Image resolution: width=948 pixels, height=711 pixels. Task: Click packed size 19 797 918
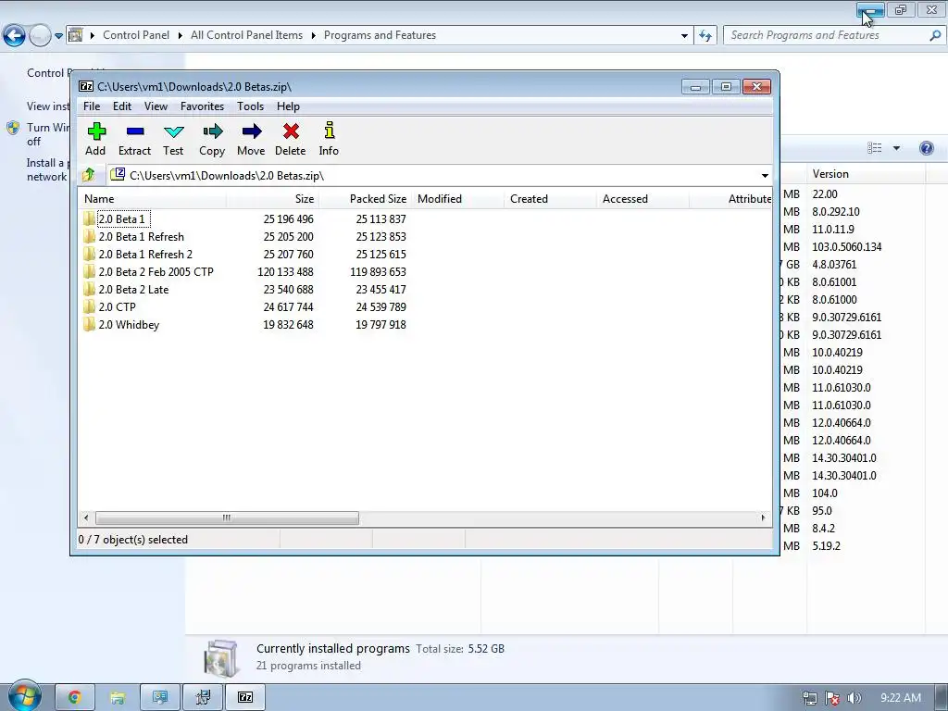tap(380, 324)
